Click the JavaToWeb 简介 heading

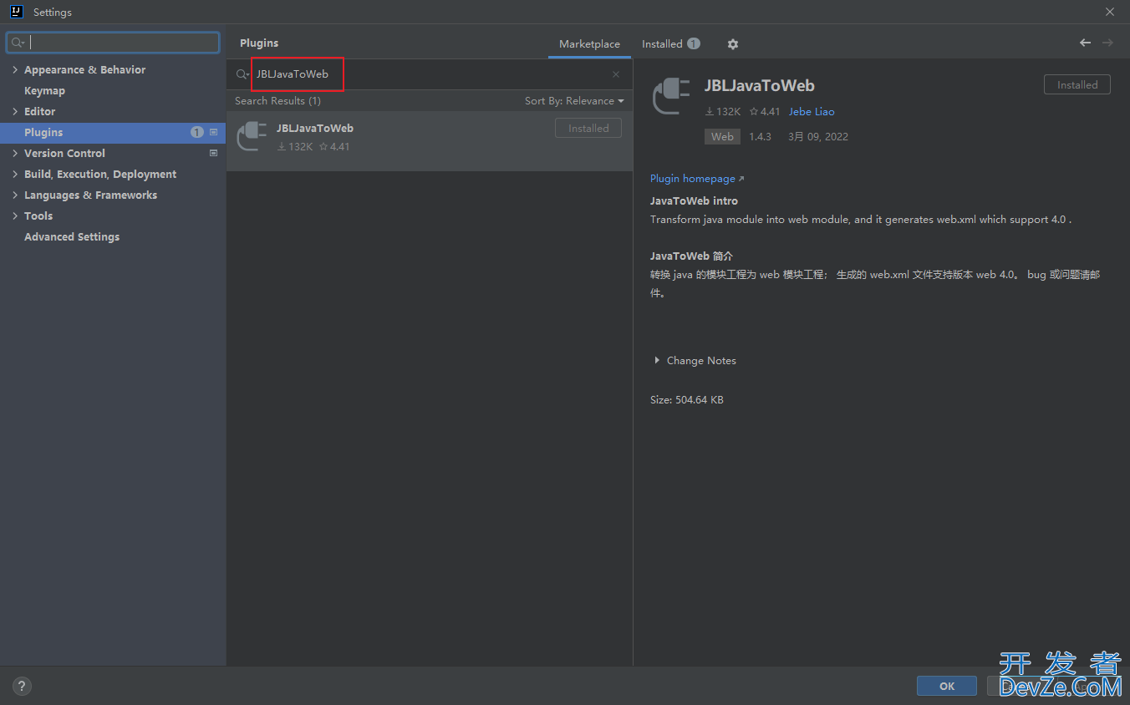point(691,256)
